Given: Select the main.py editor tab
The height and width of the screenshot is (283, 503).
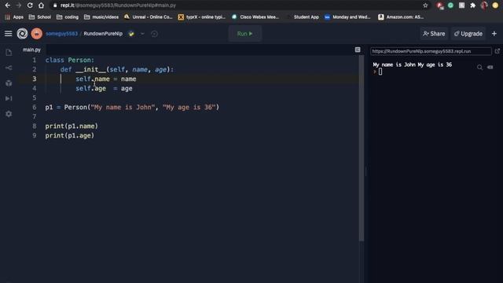Looking at the screenshot, I should click(31, 50).
